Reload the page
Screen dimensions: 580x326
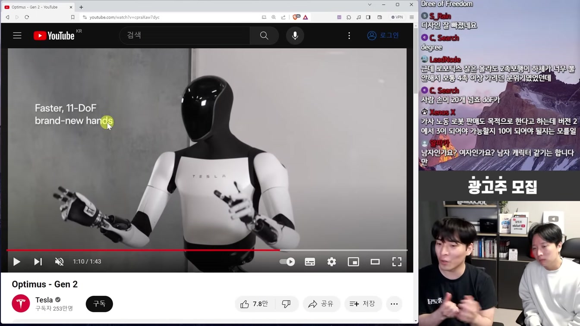tap(27, 17)
